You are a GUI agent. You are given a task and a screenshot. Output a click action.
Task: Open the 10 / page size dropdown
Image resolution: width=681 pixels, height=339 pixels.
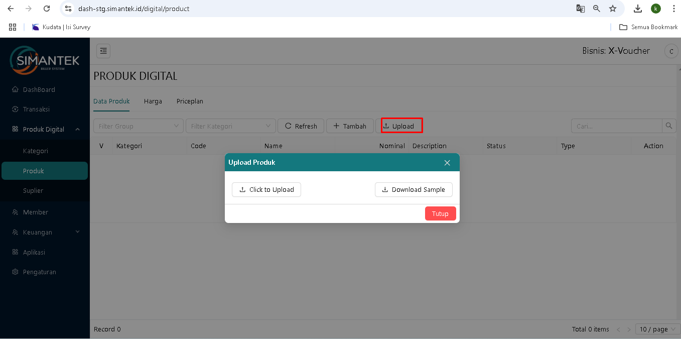pyautogui.click(x=657, y=329)
